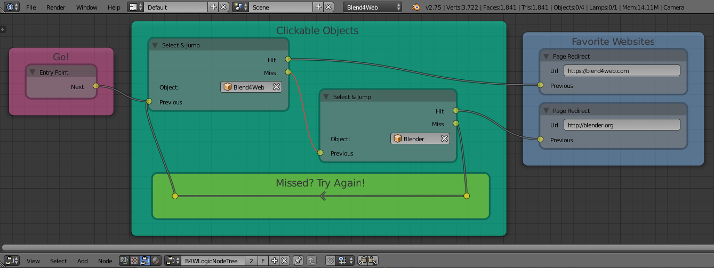
Task: Delete the Default screen layout
Action: click(224, 7)
